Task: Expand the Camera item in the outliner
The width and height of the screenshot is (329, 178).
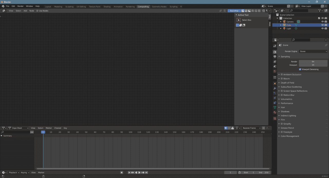Action: [281, 22]
